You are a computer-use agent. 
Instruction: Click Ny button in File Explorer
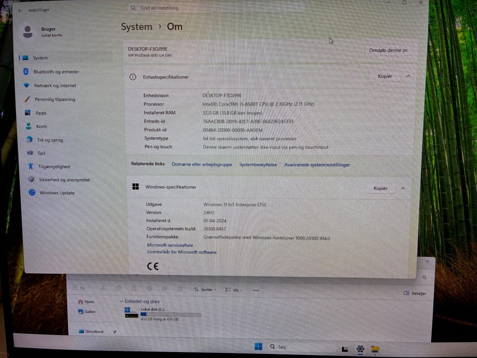coord(79,288)
